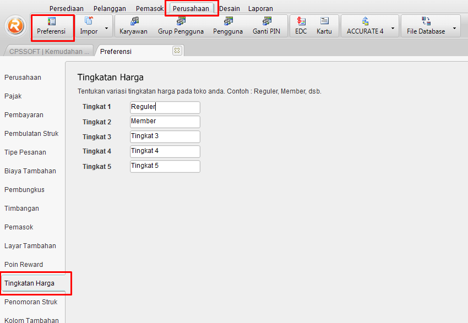Open the Kartu card icon
This screenshot has width=468, height=323.
[x=324, y=26]
